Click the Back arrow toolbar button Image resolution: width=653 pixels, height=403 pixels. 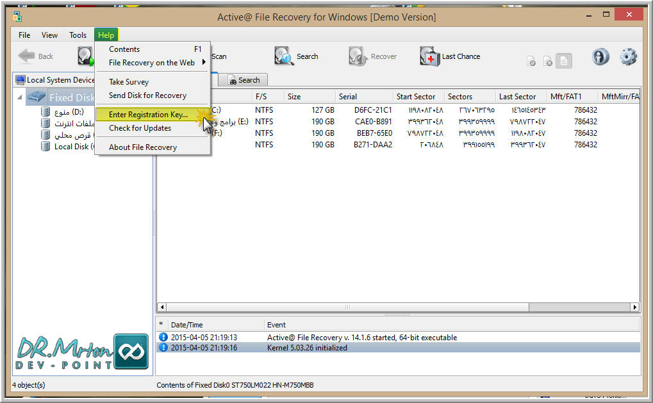36,56
